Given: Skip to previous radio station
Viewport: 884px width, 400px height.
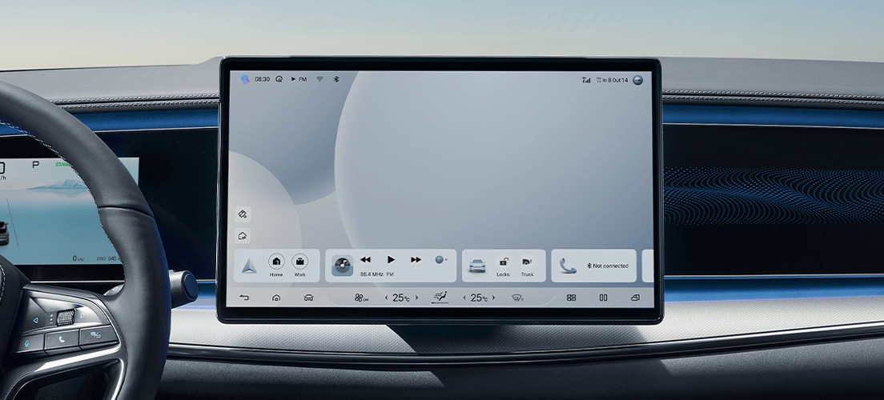Looking at the screenshot, I should tap(366, 260).
